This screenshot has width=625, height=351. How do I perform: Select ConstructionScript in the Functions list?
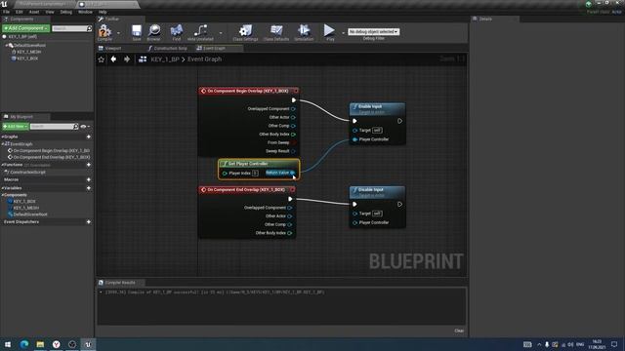[27, 173]
